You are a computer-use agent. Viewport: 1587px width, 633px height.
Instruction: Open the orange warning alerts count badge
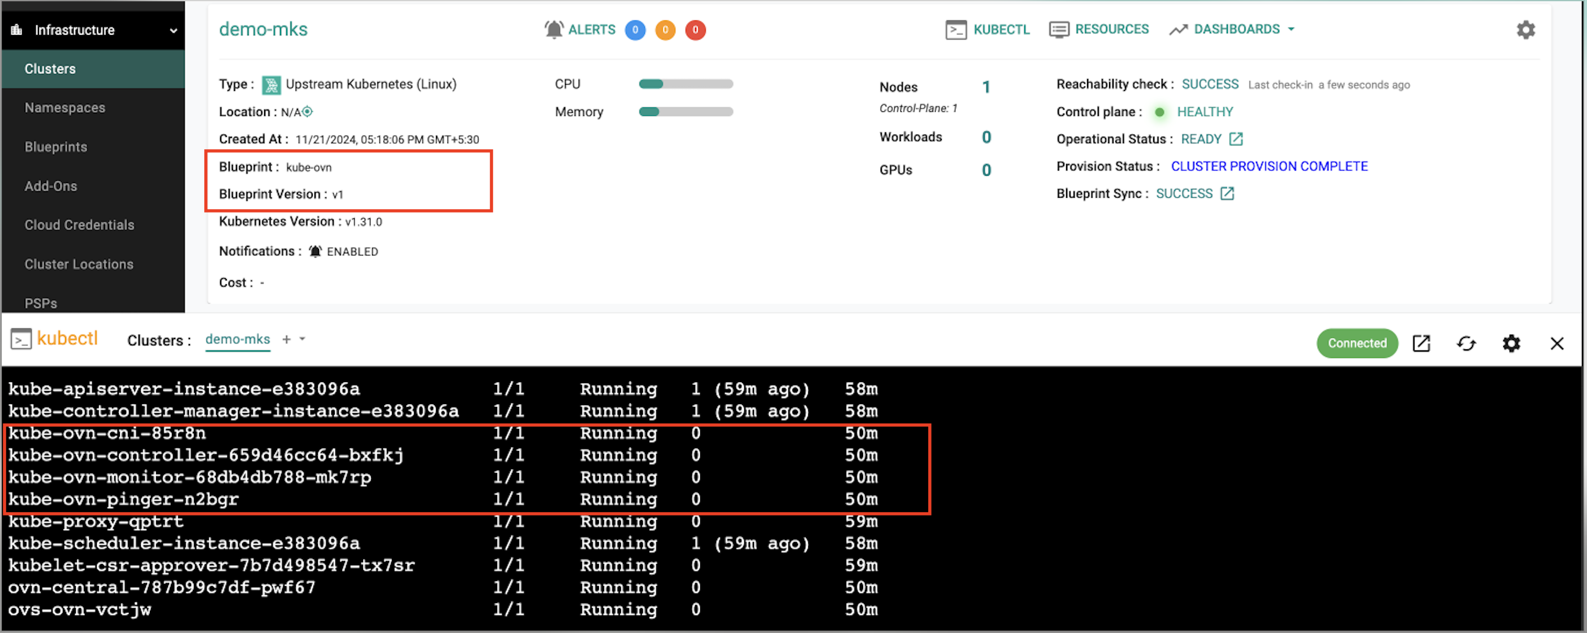(x=665, y=29)
